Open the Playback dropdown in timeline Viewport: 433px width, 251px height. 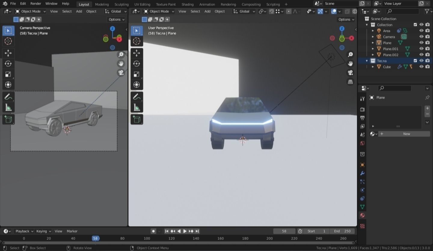[24, 231]
